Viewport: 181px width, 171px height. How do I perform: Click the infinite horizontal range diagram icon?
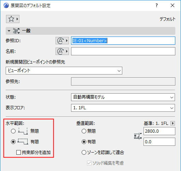point(23,131)
